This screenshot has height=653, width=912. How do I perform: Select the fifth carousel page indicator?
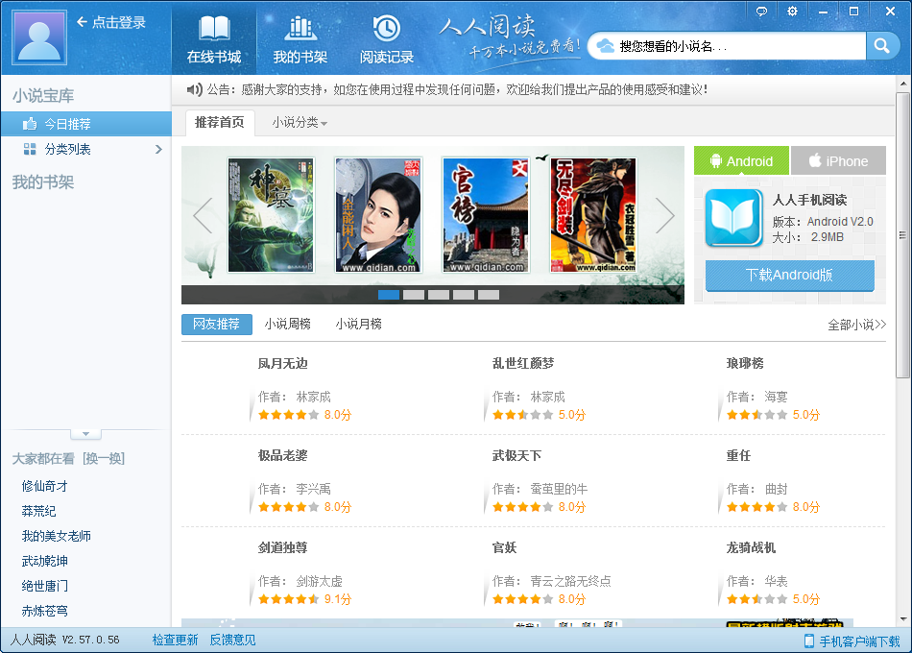click(489, 295)
